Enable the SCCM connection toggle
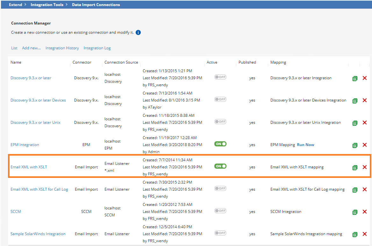Screen dimensions: 372x246 (x=220, y=211)
